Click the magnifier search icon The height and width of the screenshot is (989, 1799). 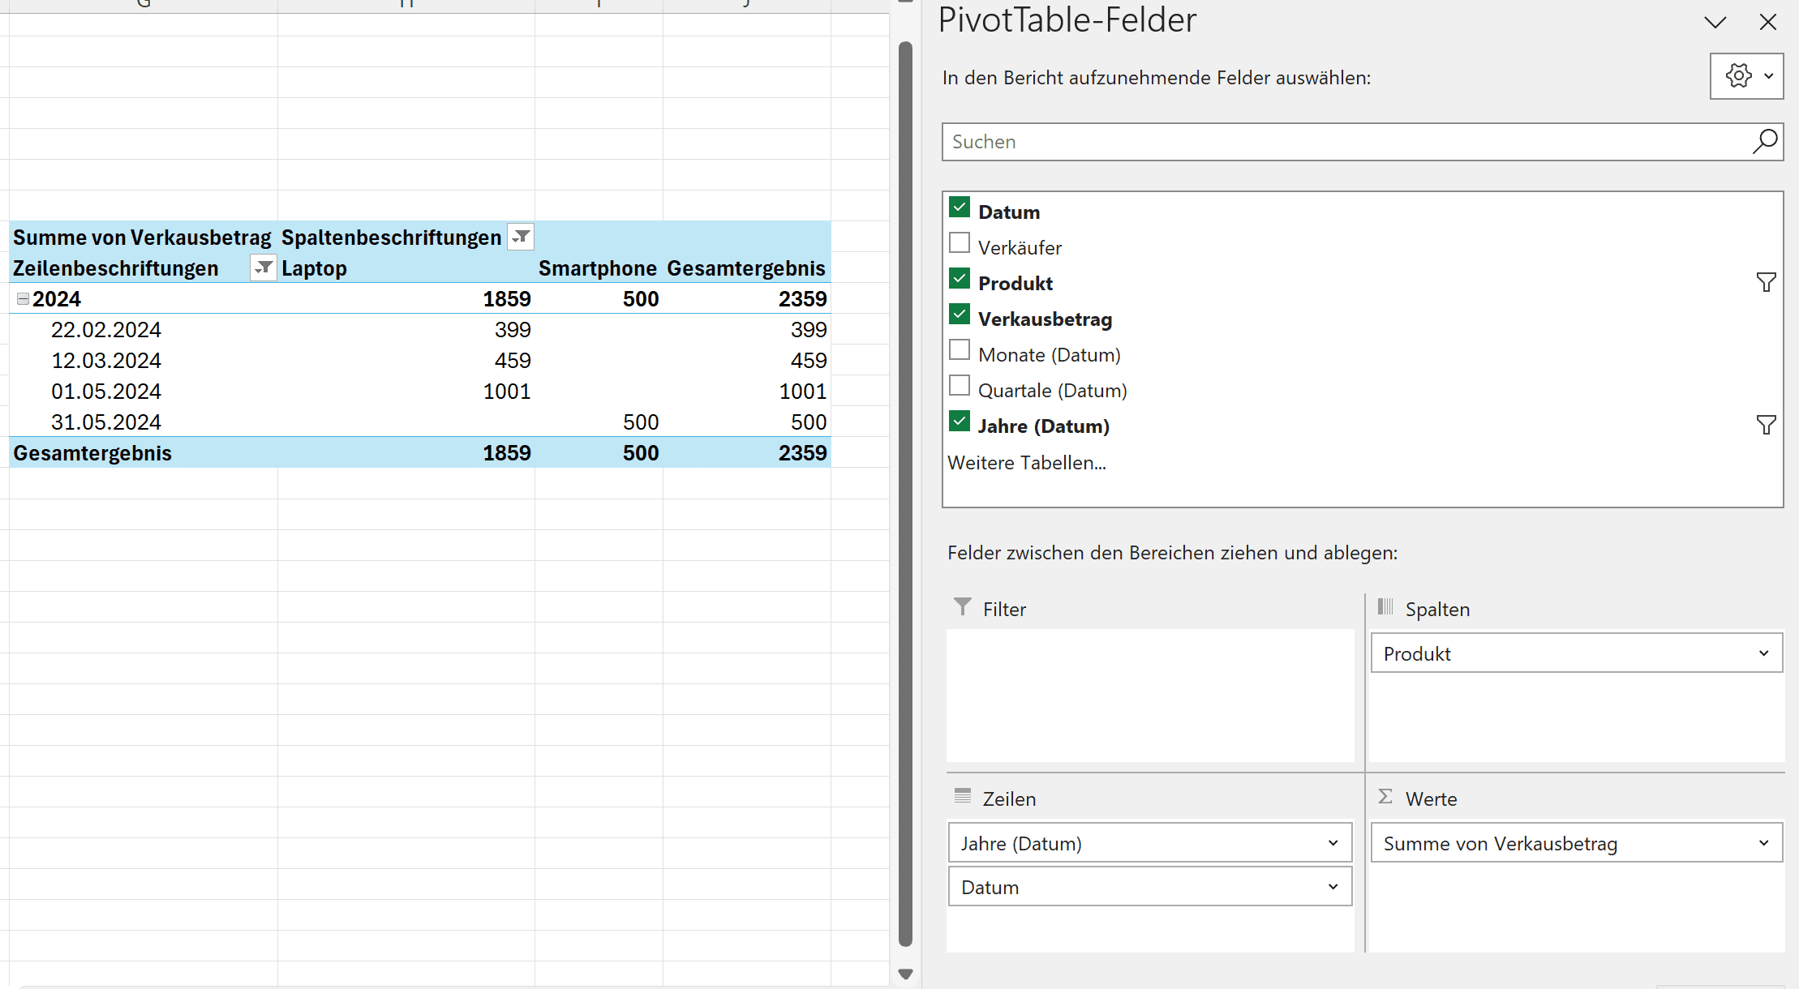[x=1766, y=142]
